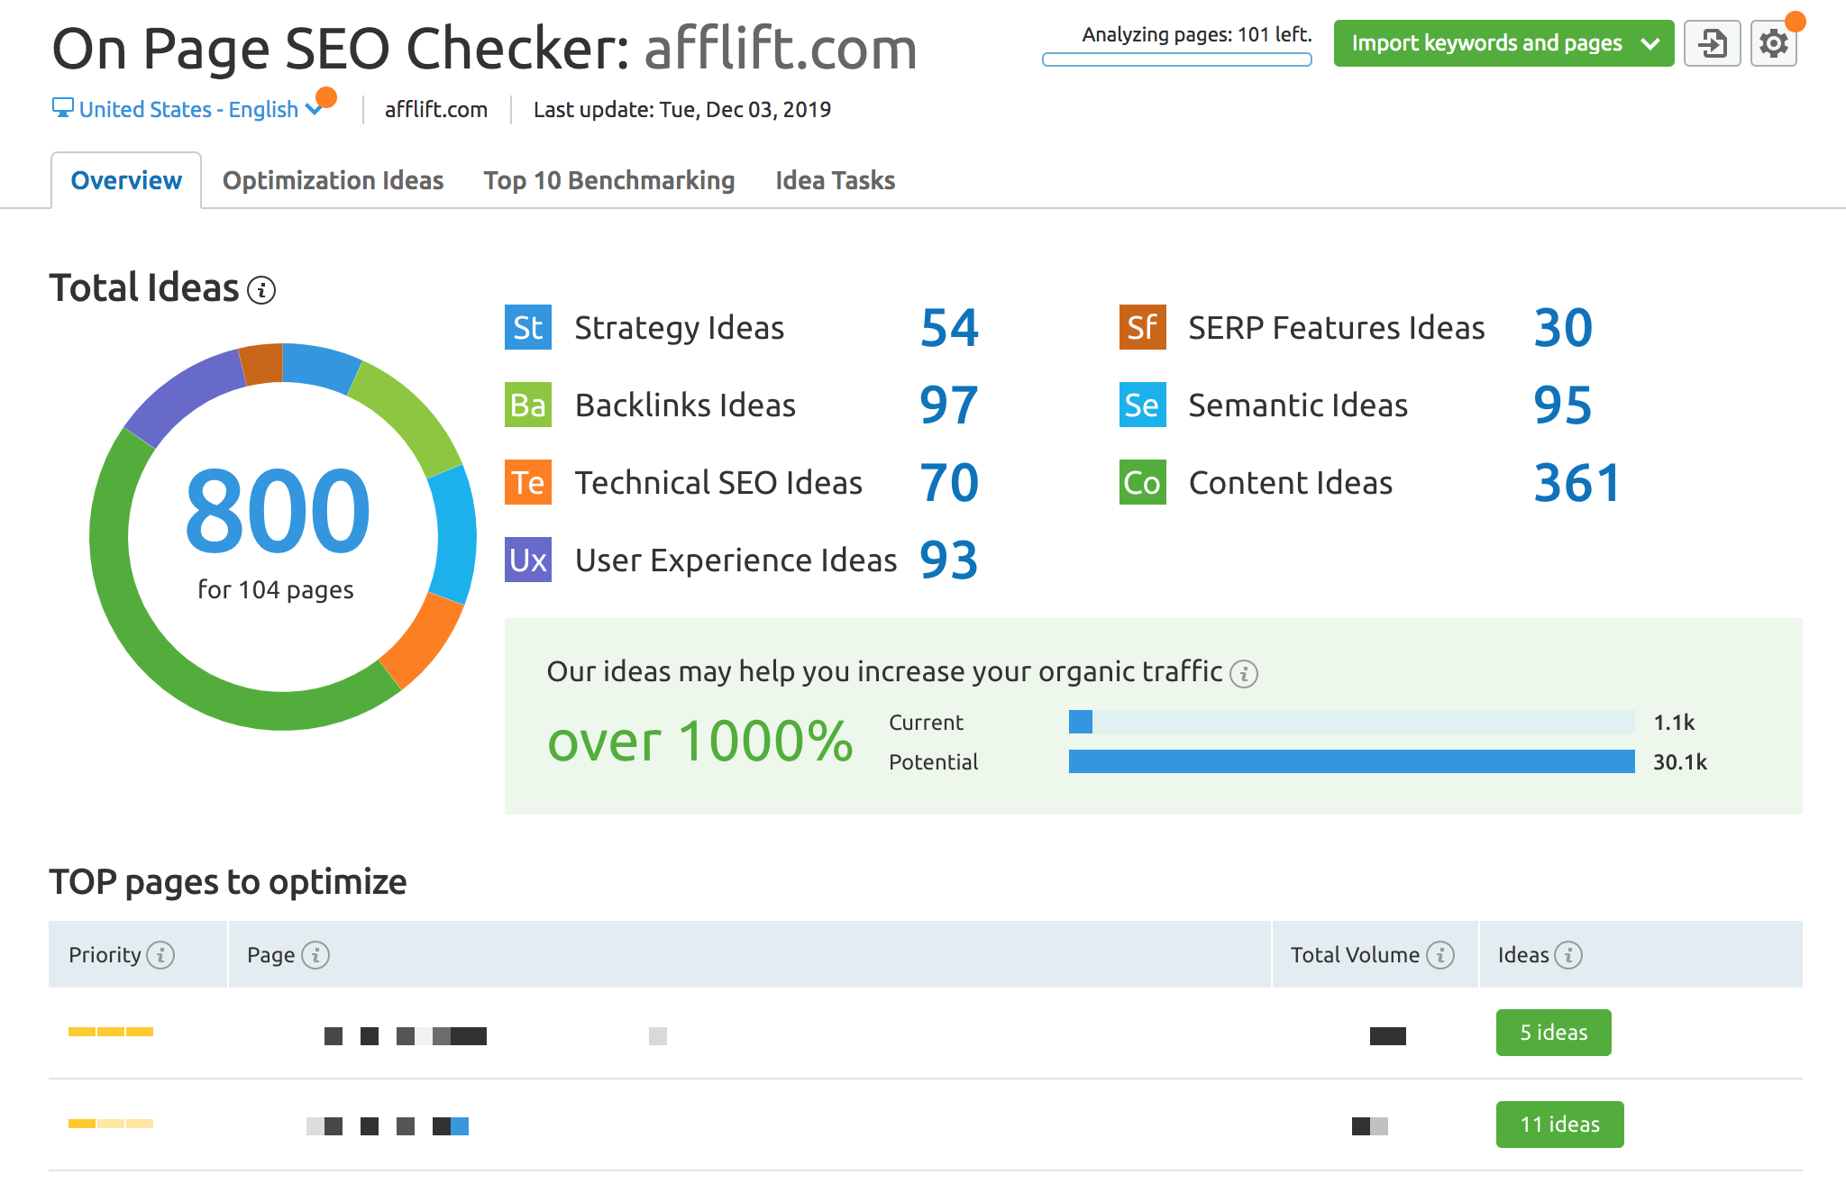Open User Experience Ideas count 93
Screen dimensions: 1846x1184
pyautogui.click(x=949, y=560)
